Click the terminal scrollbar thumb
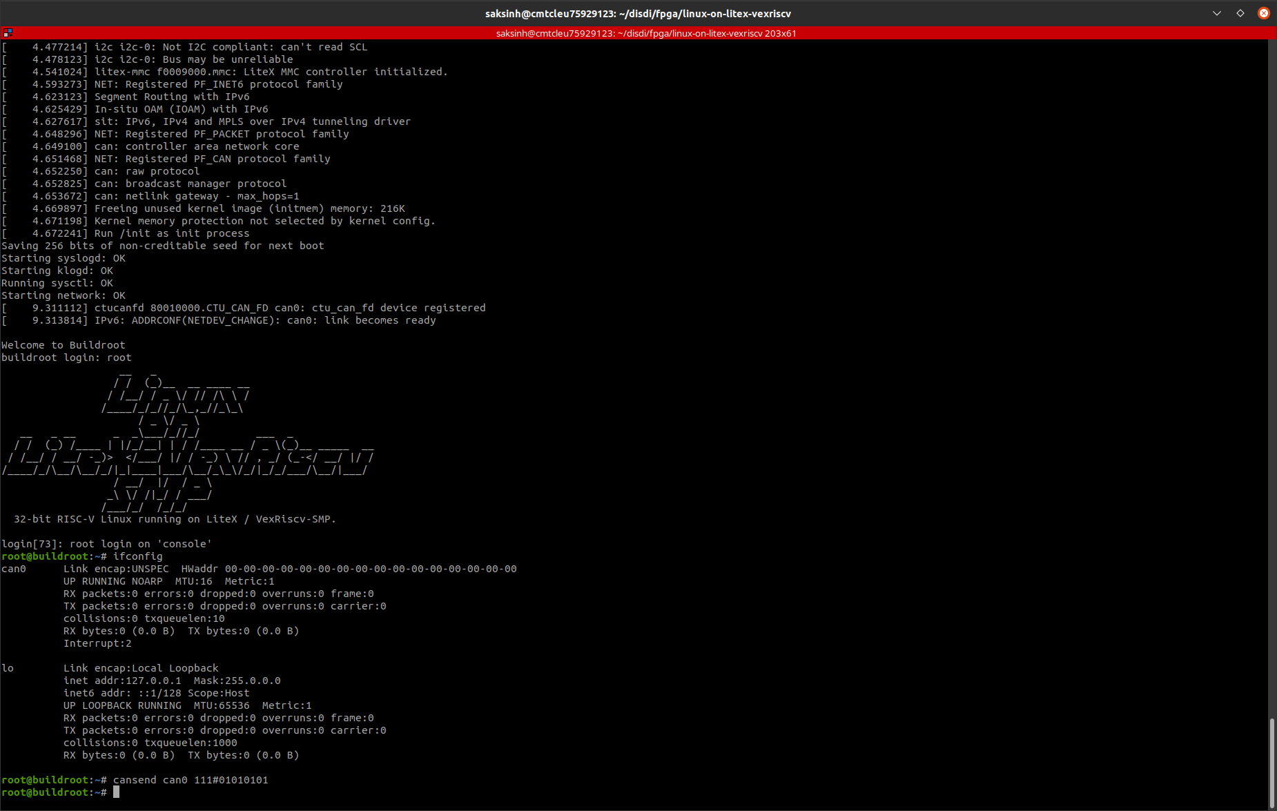The image size is (1277, 811). pos(1271,763)
